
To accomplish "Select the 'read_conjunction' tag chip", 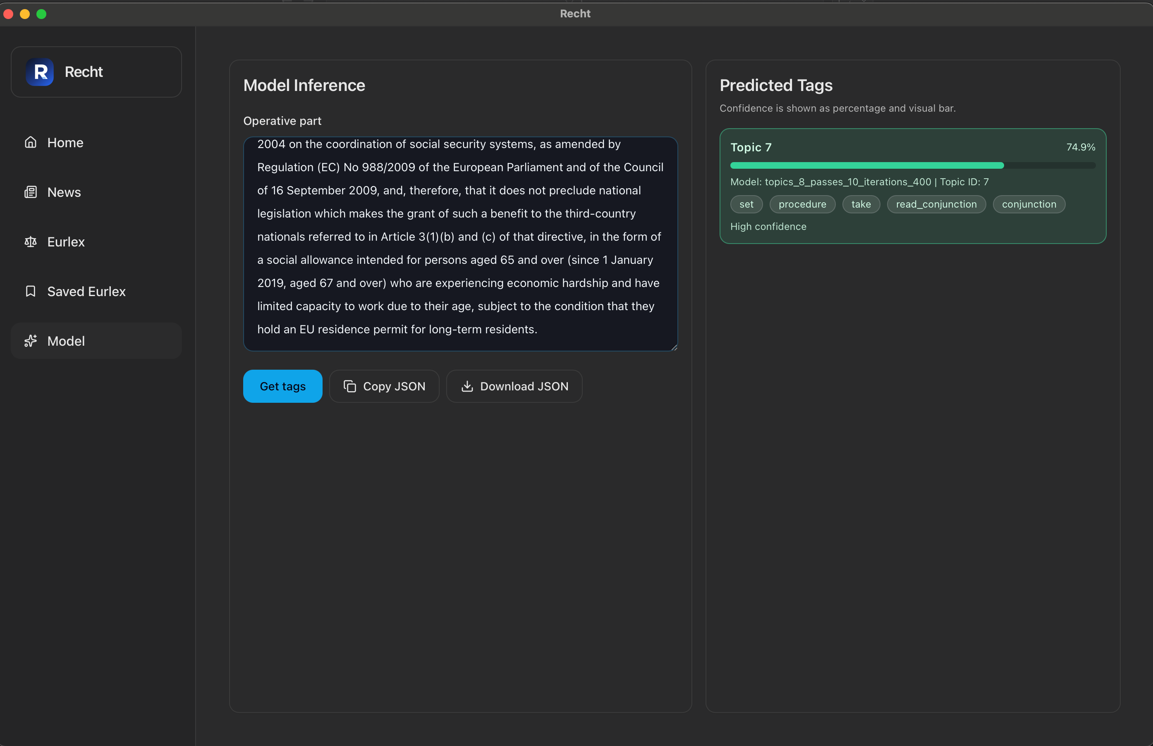I will click(x=936, y=204).
